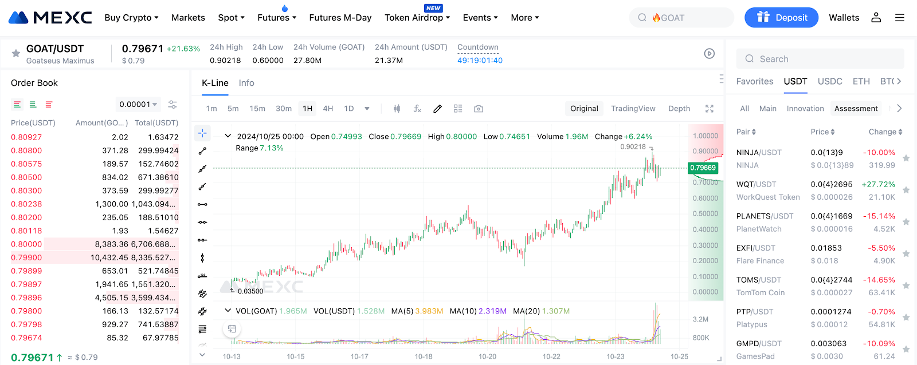Click the play tutorial icon
Screen dimensions: 917x365
coord(710,54)
